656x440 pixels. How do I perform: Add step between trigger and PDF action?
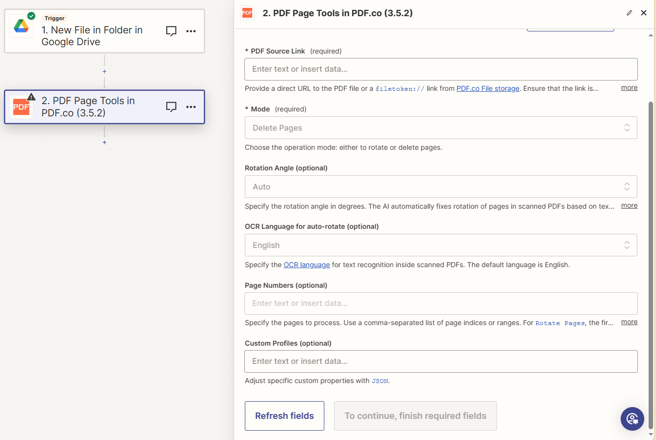point(105,71)
